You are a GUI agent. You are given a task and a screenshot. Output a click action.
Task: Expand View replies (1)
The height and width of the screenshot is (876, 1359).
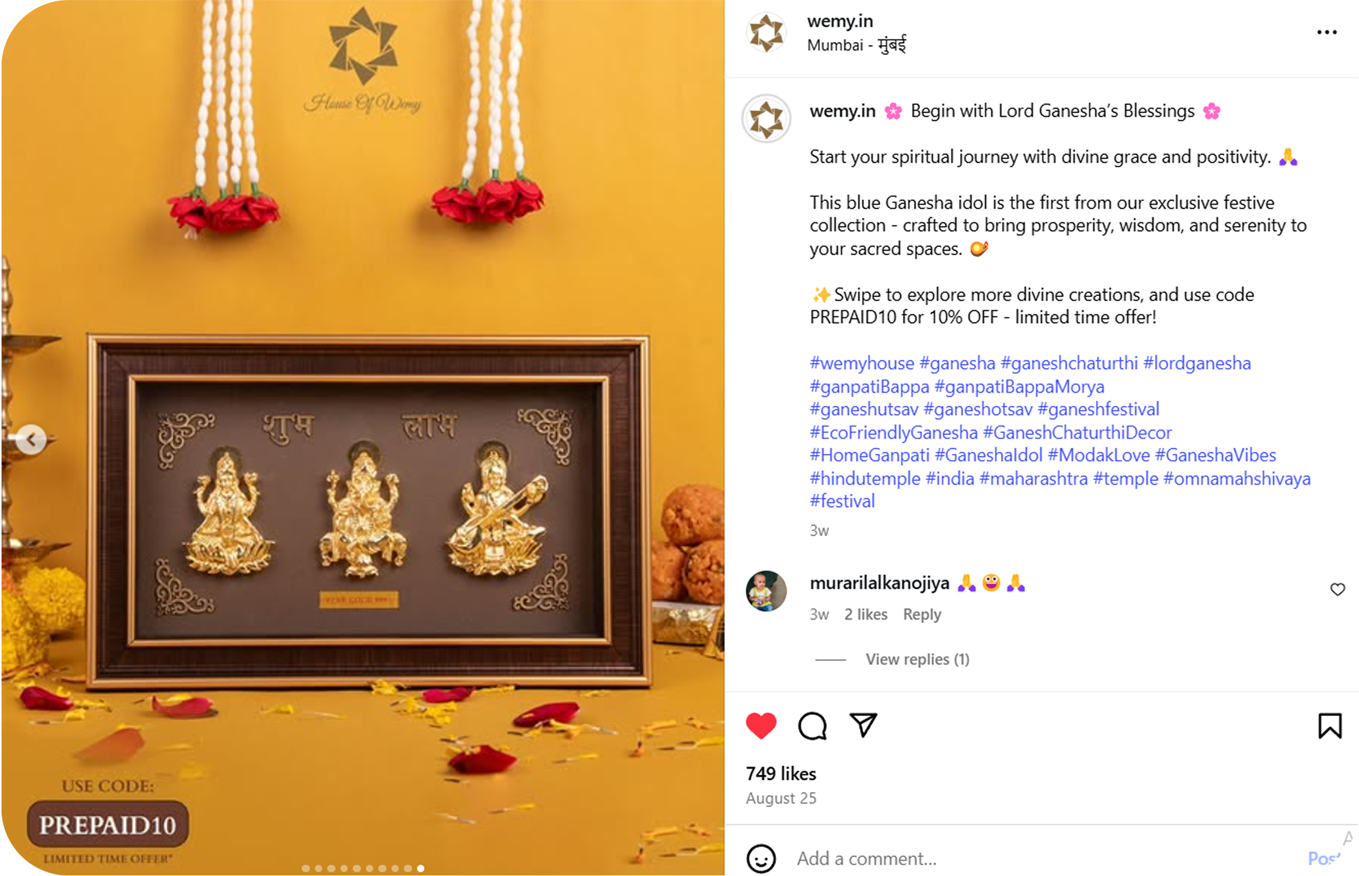917,659
